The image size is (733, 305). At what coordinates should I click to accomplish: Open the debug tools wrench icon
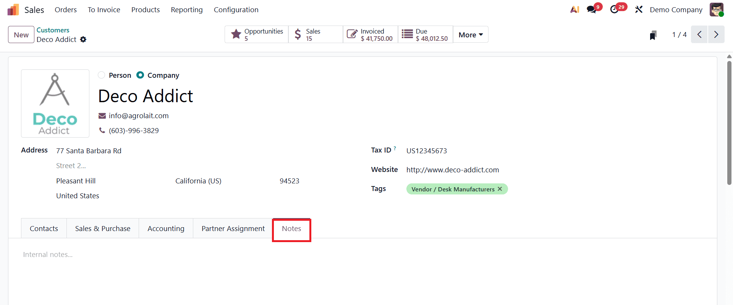[639, 10]
